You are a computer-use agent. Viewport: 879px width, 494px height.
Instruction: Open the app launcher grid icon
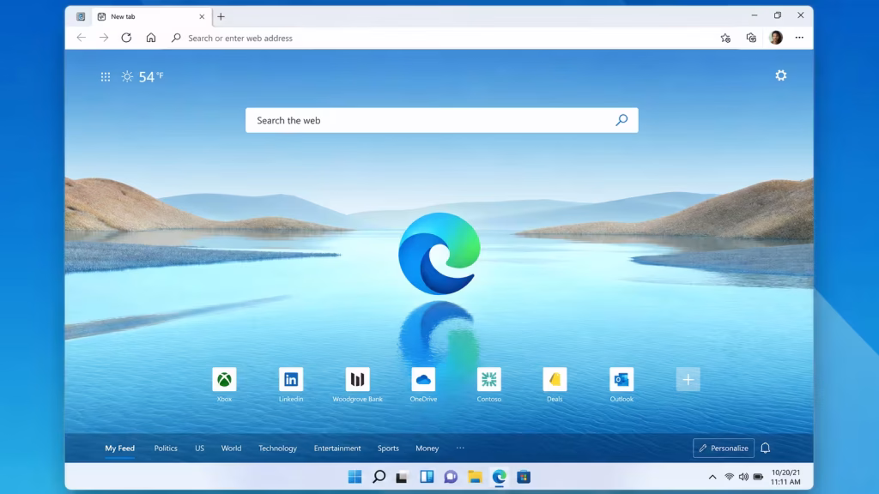(106, 76)
